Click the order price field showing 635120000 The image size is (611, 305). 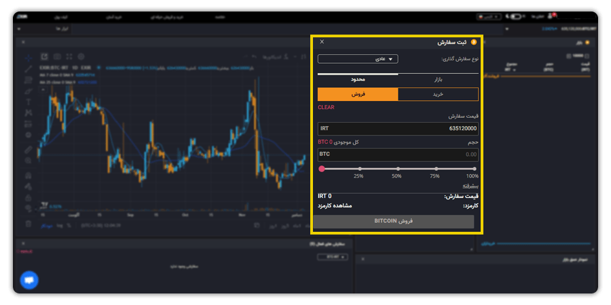[398, 128]
